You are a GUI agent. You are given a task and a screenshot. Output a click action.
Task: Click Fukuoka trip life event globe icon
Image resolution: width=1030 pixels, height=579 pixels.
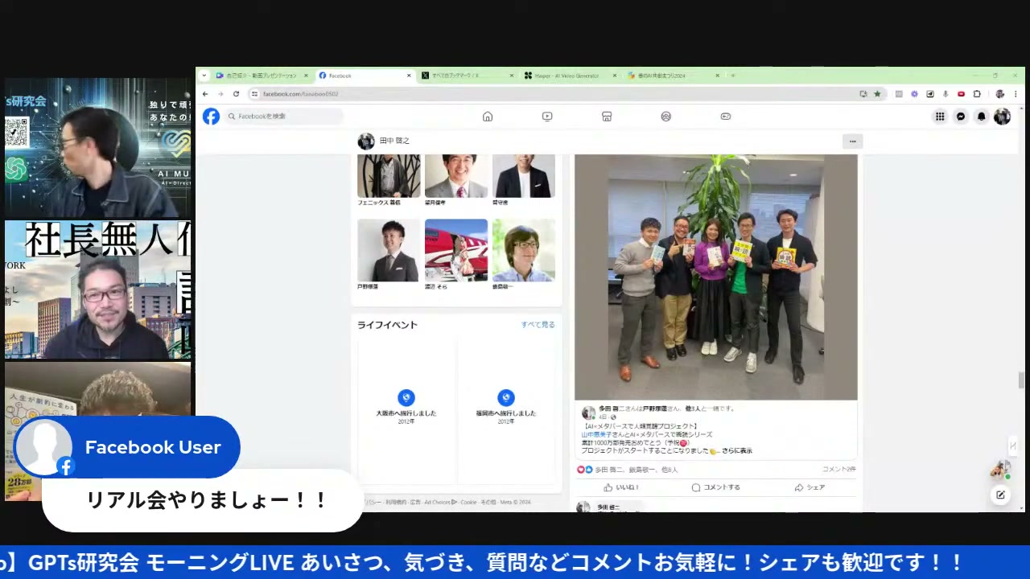pos(505,397)
